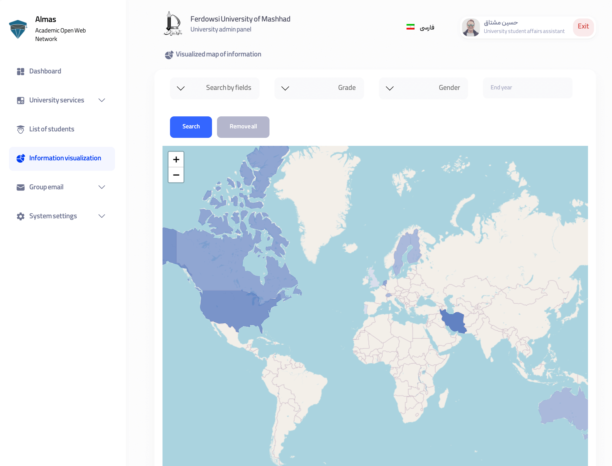The height and width of the screenshot is (466, 612).
Task: Go to List of students
Action: point(62,129)
